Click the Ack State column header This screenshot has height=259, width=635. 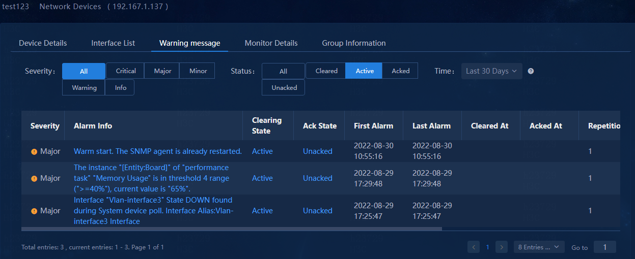coord(320,126)
